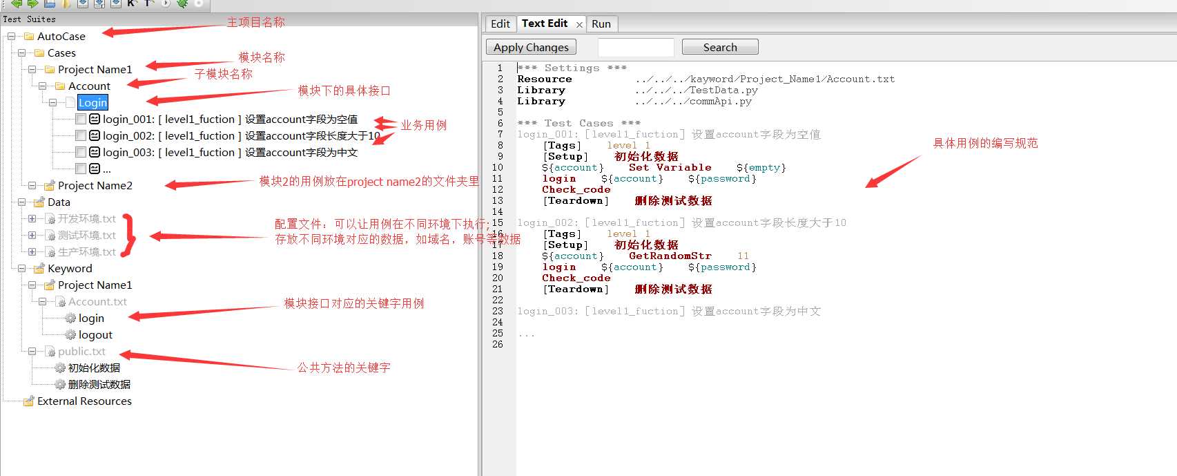Focus the search text field

click(x=636, y=47)
